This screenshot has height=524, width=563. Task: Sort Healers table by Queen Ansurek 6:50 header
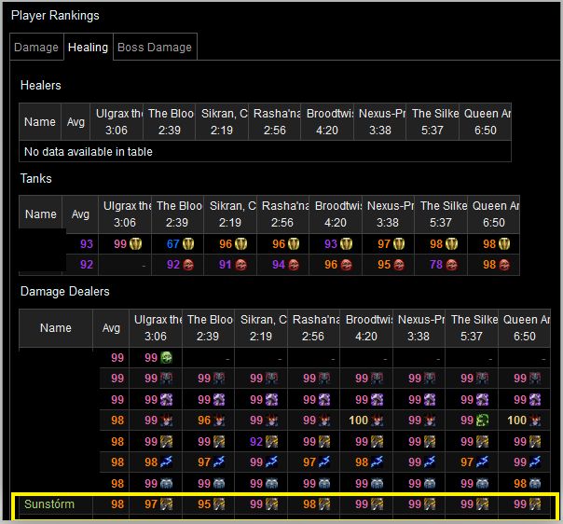tap(485, 122)
